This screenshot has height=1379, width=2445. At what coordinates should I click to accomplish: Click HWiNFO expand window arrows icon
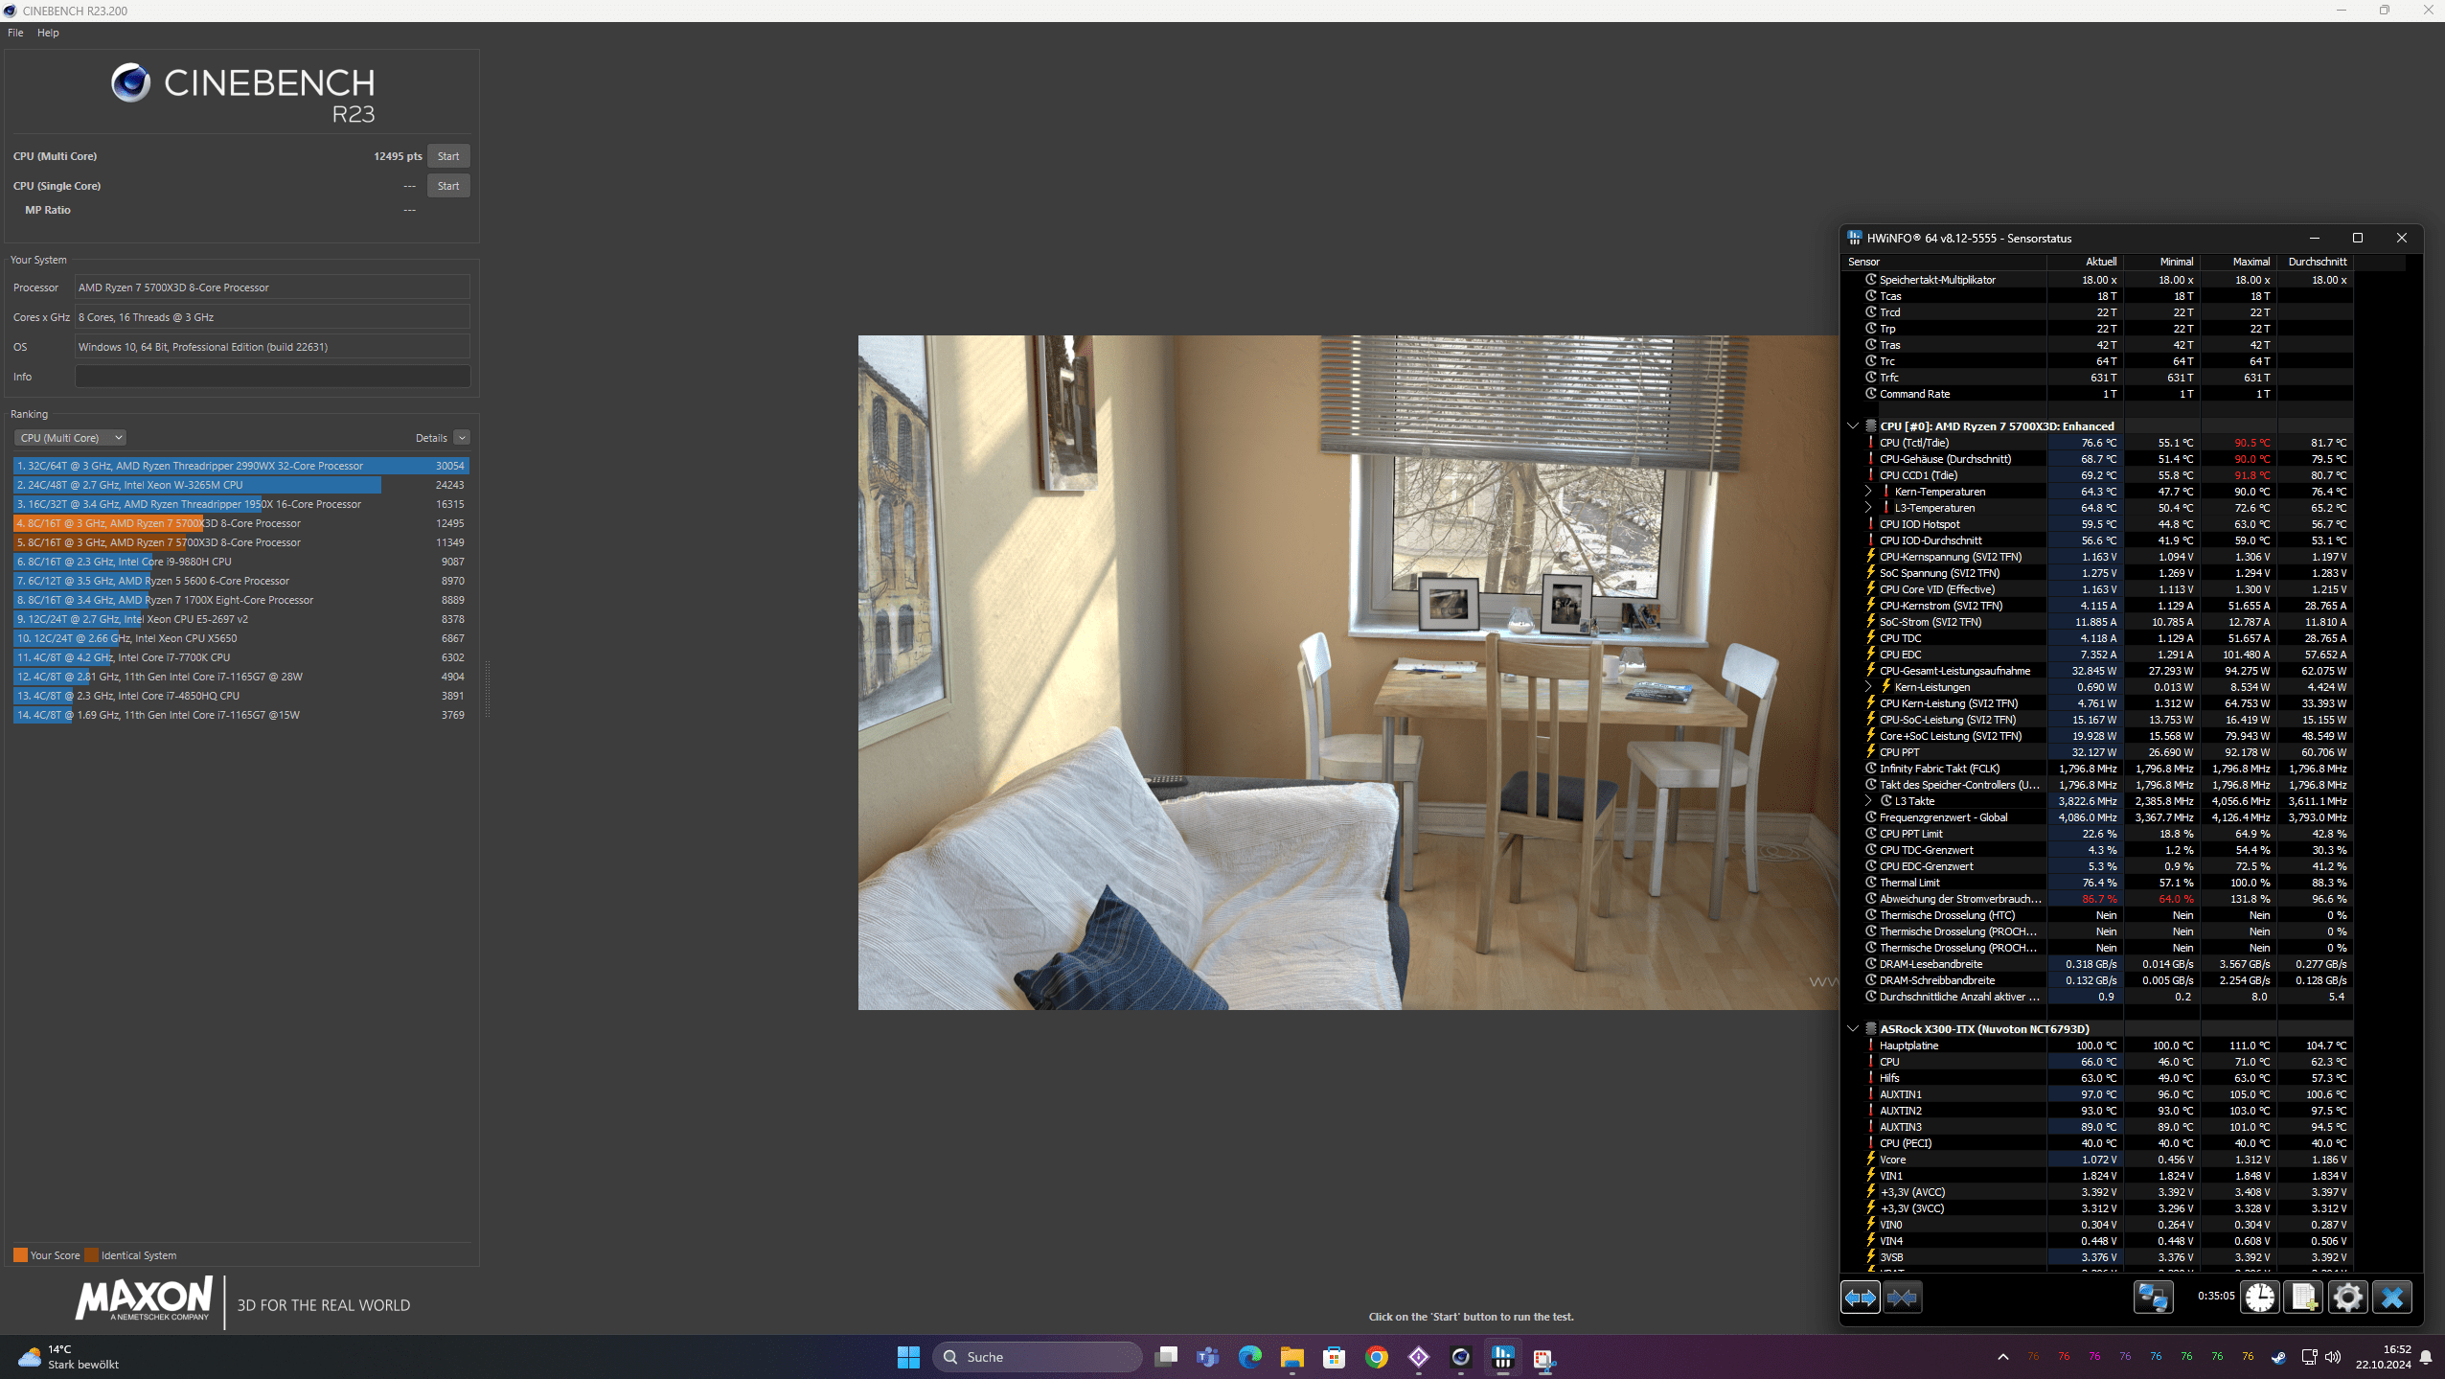1860,1298
